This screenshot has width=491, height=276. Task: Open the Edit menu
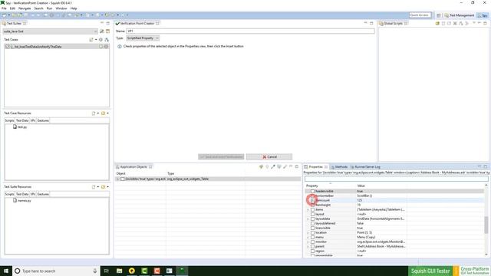(x=12, y=8)
